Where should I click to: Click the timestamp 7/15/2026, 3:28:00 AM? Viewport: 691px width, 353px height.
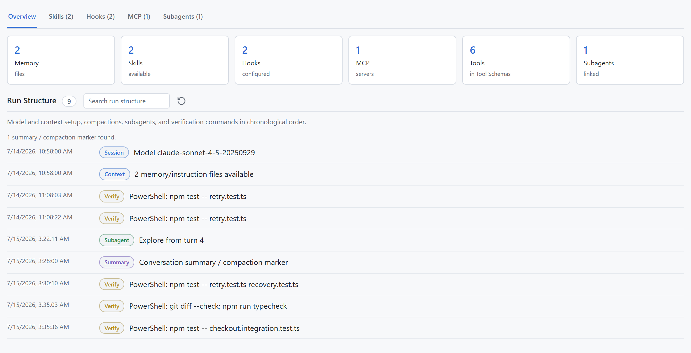click(x=38, y=261)
